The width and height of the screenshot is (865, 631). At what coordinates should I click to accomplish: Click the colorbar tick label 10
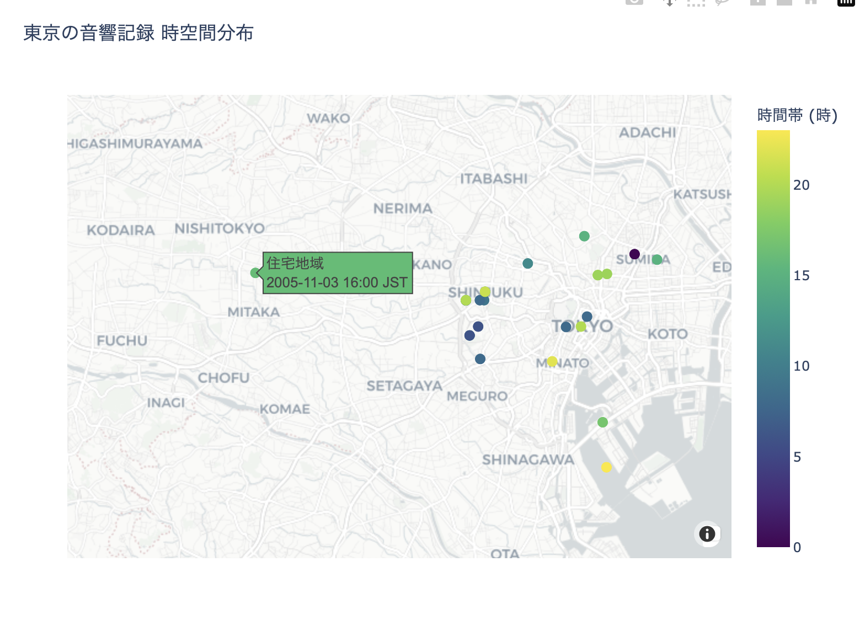[x=802, y=366]
